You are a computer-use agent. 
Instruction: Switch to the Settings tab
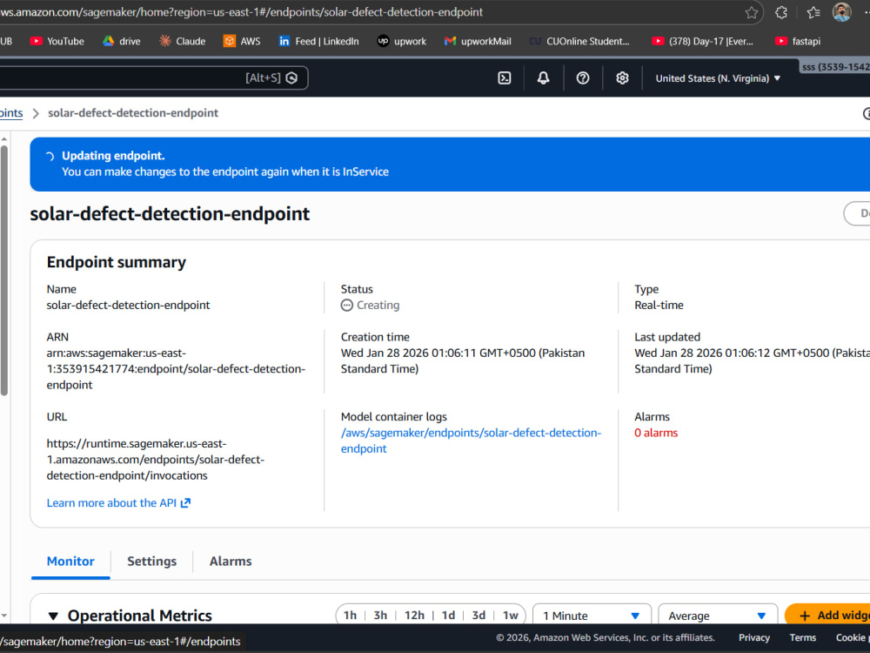pyautogui.click(x=151, y=562)
